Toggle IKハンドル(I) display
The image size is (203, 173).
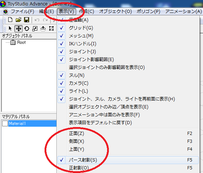[x=128, y=43]
